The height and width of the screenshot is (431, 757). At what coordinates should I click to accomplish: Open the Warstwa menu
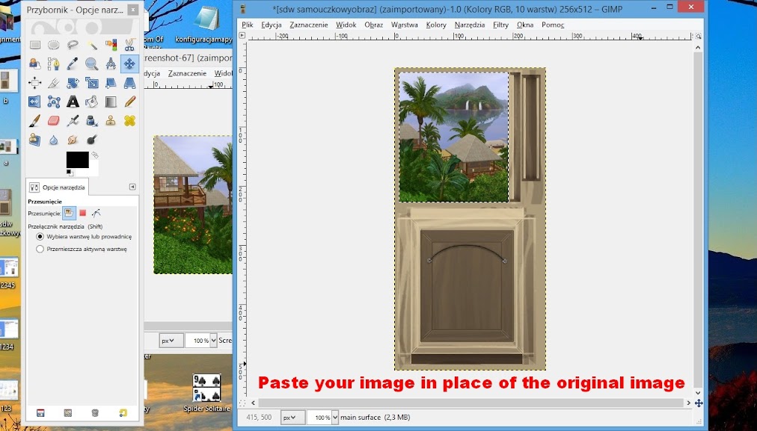tap(405, 25)
